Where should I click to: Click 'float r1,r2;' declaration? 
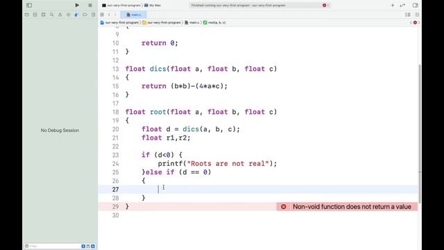tap(166, 137)
